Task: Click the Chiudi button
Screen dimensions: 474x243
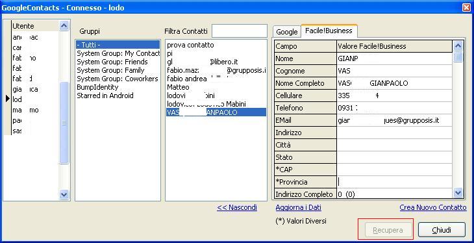Action: (442, 230)
